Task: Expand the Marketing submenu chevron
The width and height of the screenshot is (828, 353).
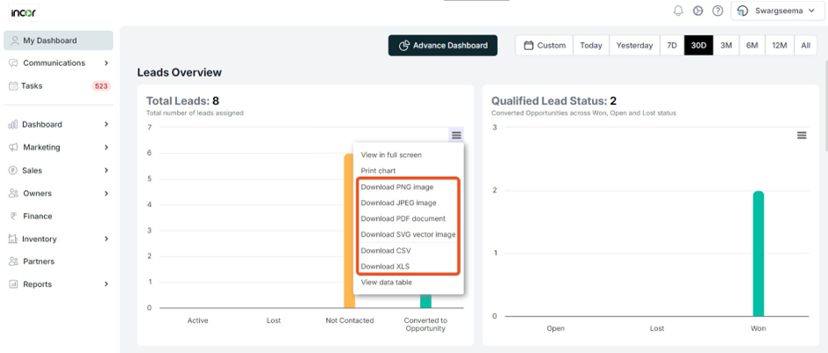Action: pos(106,147)
